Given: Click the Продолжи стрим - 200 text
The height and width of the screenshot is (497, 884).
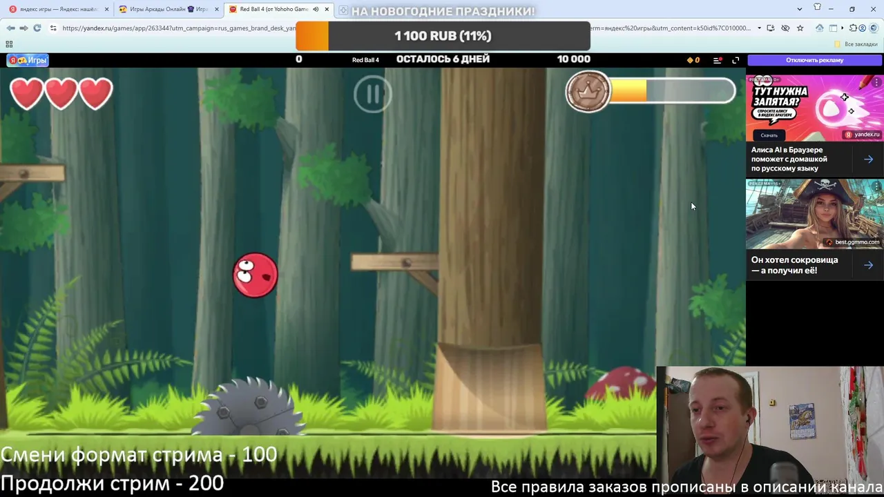Looking at the screenshot, I should pyautogui.click(x=112, y=483).
